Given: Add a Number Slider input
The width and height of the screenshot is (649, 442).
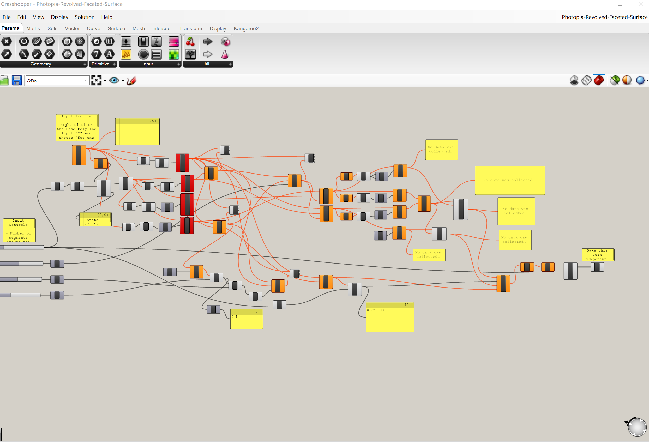Looking at the screenshot, I should tap(126, 42).
